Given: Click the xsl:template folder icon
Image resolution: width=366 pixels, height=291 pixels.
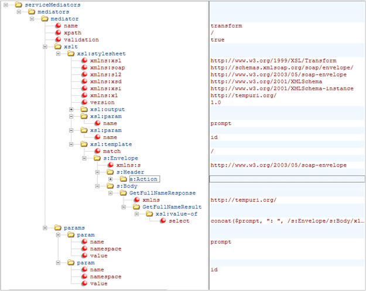Looking at the screenshot, I should point(84,144).
